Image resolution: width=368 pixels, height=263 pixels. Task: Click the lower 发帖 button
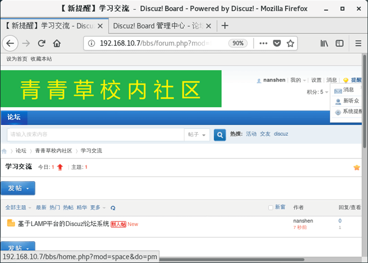pos(18,246)
